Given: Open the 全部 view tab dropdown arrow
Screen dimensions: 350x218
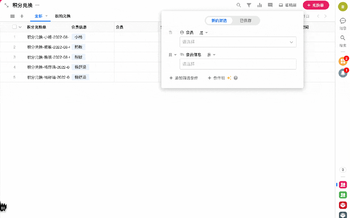Looking at the screenshot, I should point(46,16).
